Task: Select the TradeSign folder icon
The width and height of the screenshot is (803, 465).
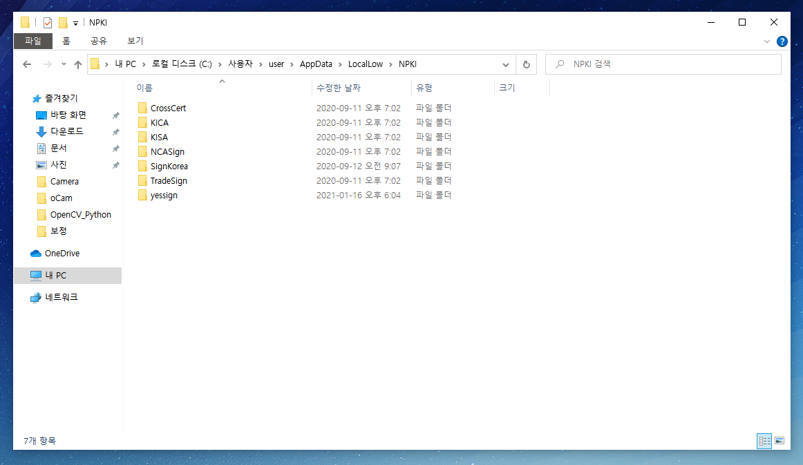Action: (x=142, y=181)
